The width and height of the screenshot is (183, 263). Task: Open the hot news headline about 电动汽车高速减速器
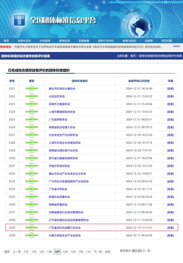coord(88,47)
